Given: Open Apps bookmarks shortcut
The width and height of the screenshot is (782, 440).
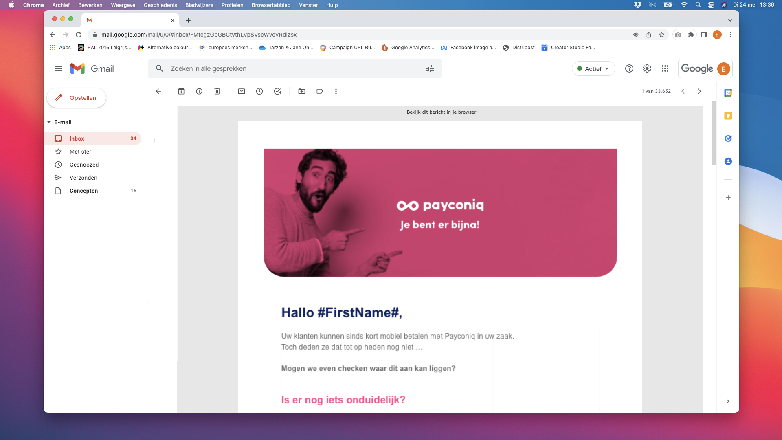Looking at the screenshot, I should click(60, 48).
